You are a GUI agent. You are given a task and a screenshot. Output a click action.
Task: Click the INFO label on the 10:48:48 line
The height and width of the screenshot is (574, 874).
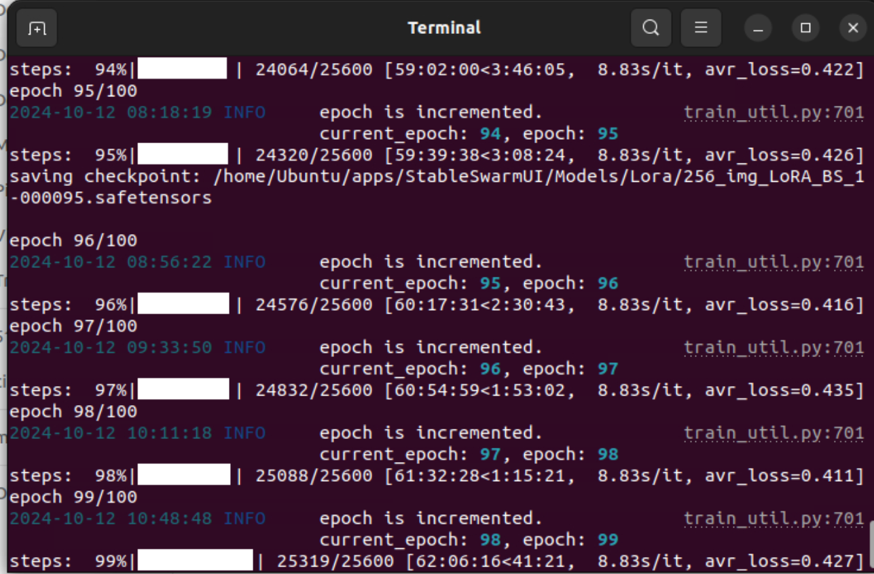(x=244, y=518)
